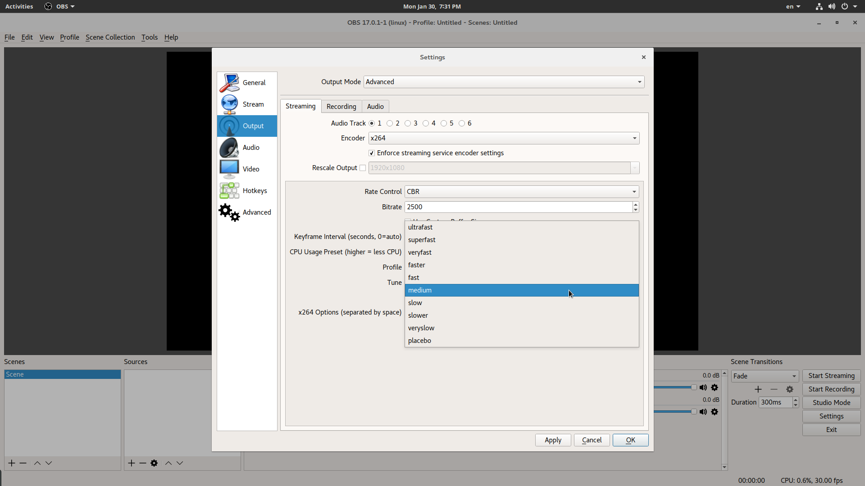Enable the Rescale Output checkbox
Viewport: 865px width, 486px height.
point(363,168)
